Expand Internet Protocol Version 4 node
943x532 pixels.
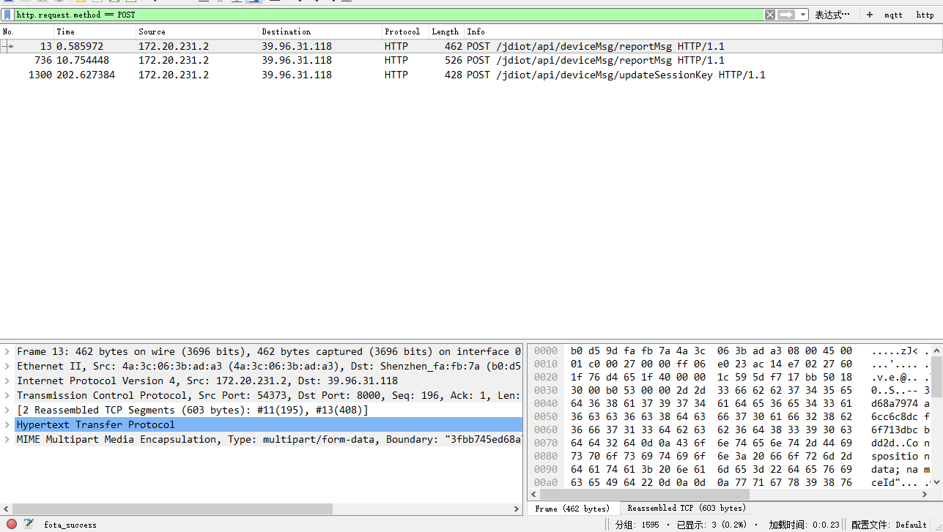[x=7, y=381]
